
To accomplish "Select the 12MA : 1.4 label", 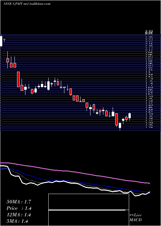I will pos(19,215).
